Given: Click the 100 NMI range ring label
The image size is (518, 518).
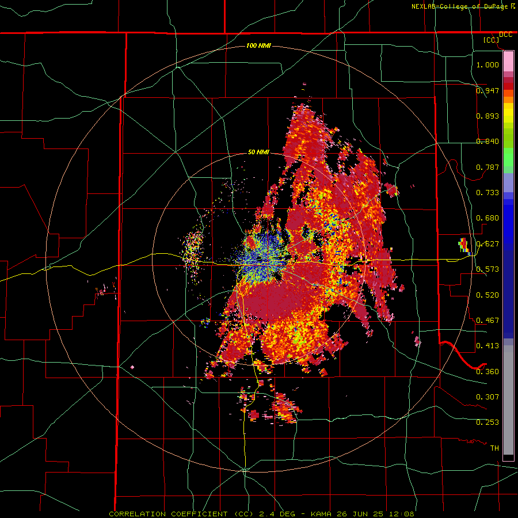Looking at the screenshot, I should (x=258, y=45).
